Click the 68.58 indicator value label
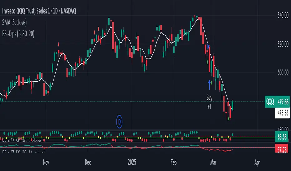Viewport: 291px width, 171px height. click(282, 137)
